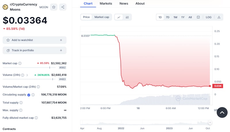Click the MOON ticker label

coord(44,7)
